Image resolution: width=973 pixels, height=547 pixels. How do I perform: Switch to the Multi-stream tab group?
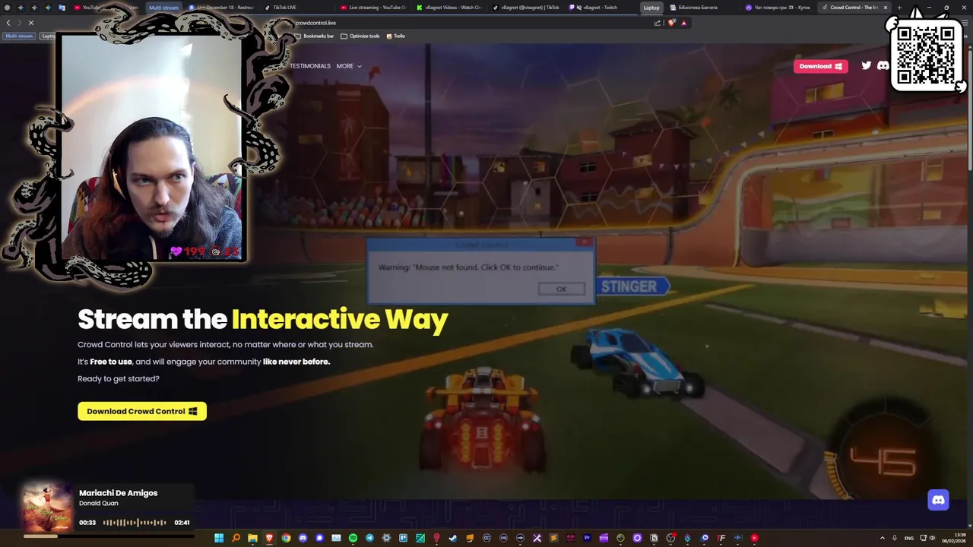point(163,8)
